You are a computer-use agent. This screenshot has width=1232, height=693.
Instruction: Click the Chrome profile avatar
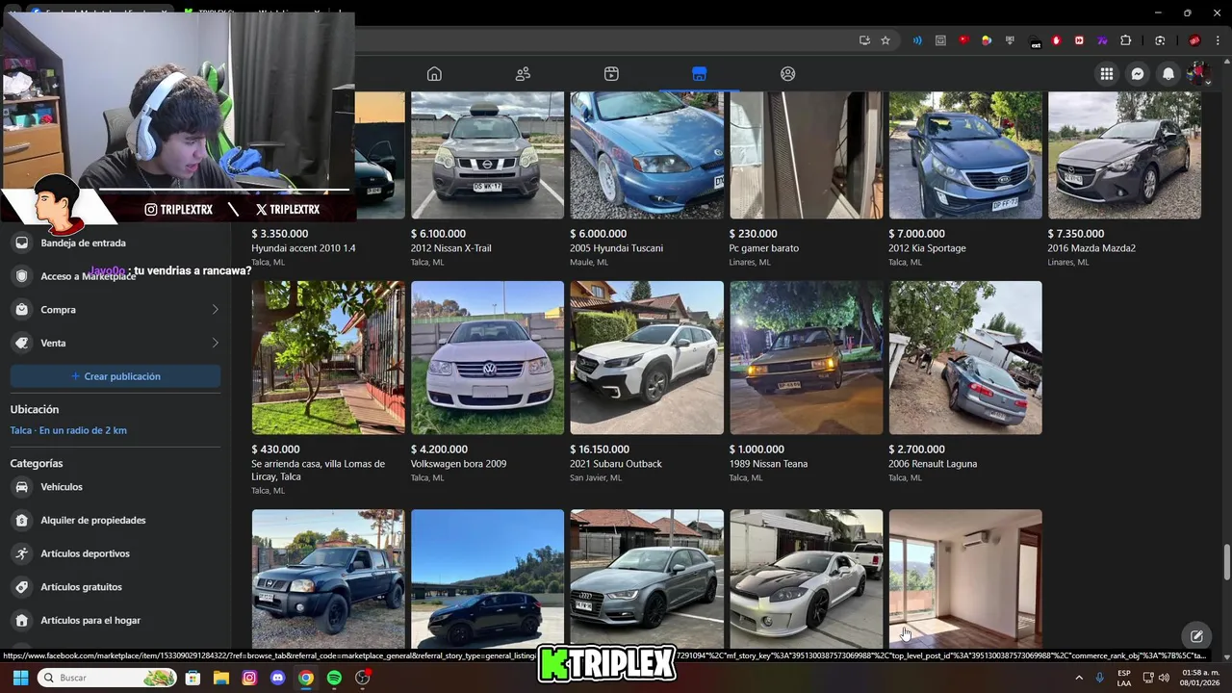point(1194,40)
